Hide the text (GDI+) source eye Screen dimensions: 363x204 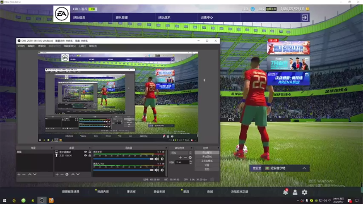85,155
